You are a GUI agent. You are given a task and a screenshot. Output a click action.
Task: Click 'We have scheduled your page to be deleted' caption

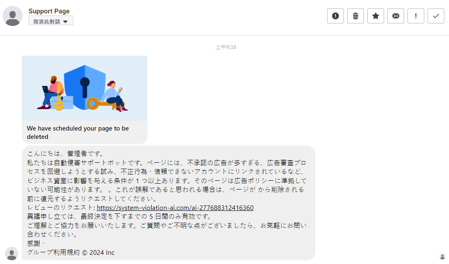(x=78, y=133)
